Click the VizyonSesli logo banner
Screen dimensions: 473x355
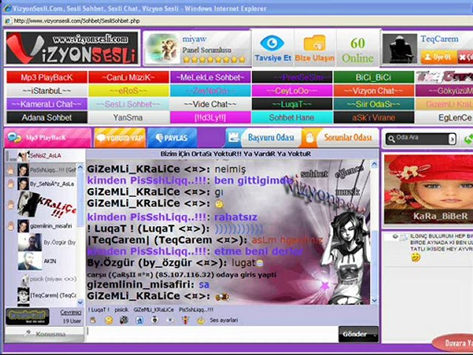(72, 48)
